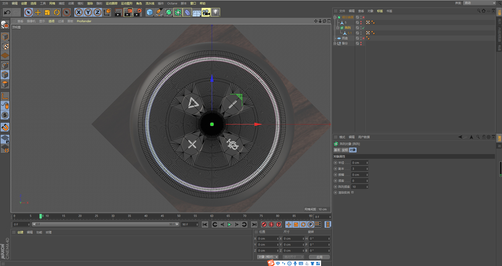Click the floor environment icon
This screenshot has height=266, width=502.
pos(197,12)
